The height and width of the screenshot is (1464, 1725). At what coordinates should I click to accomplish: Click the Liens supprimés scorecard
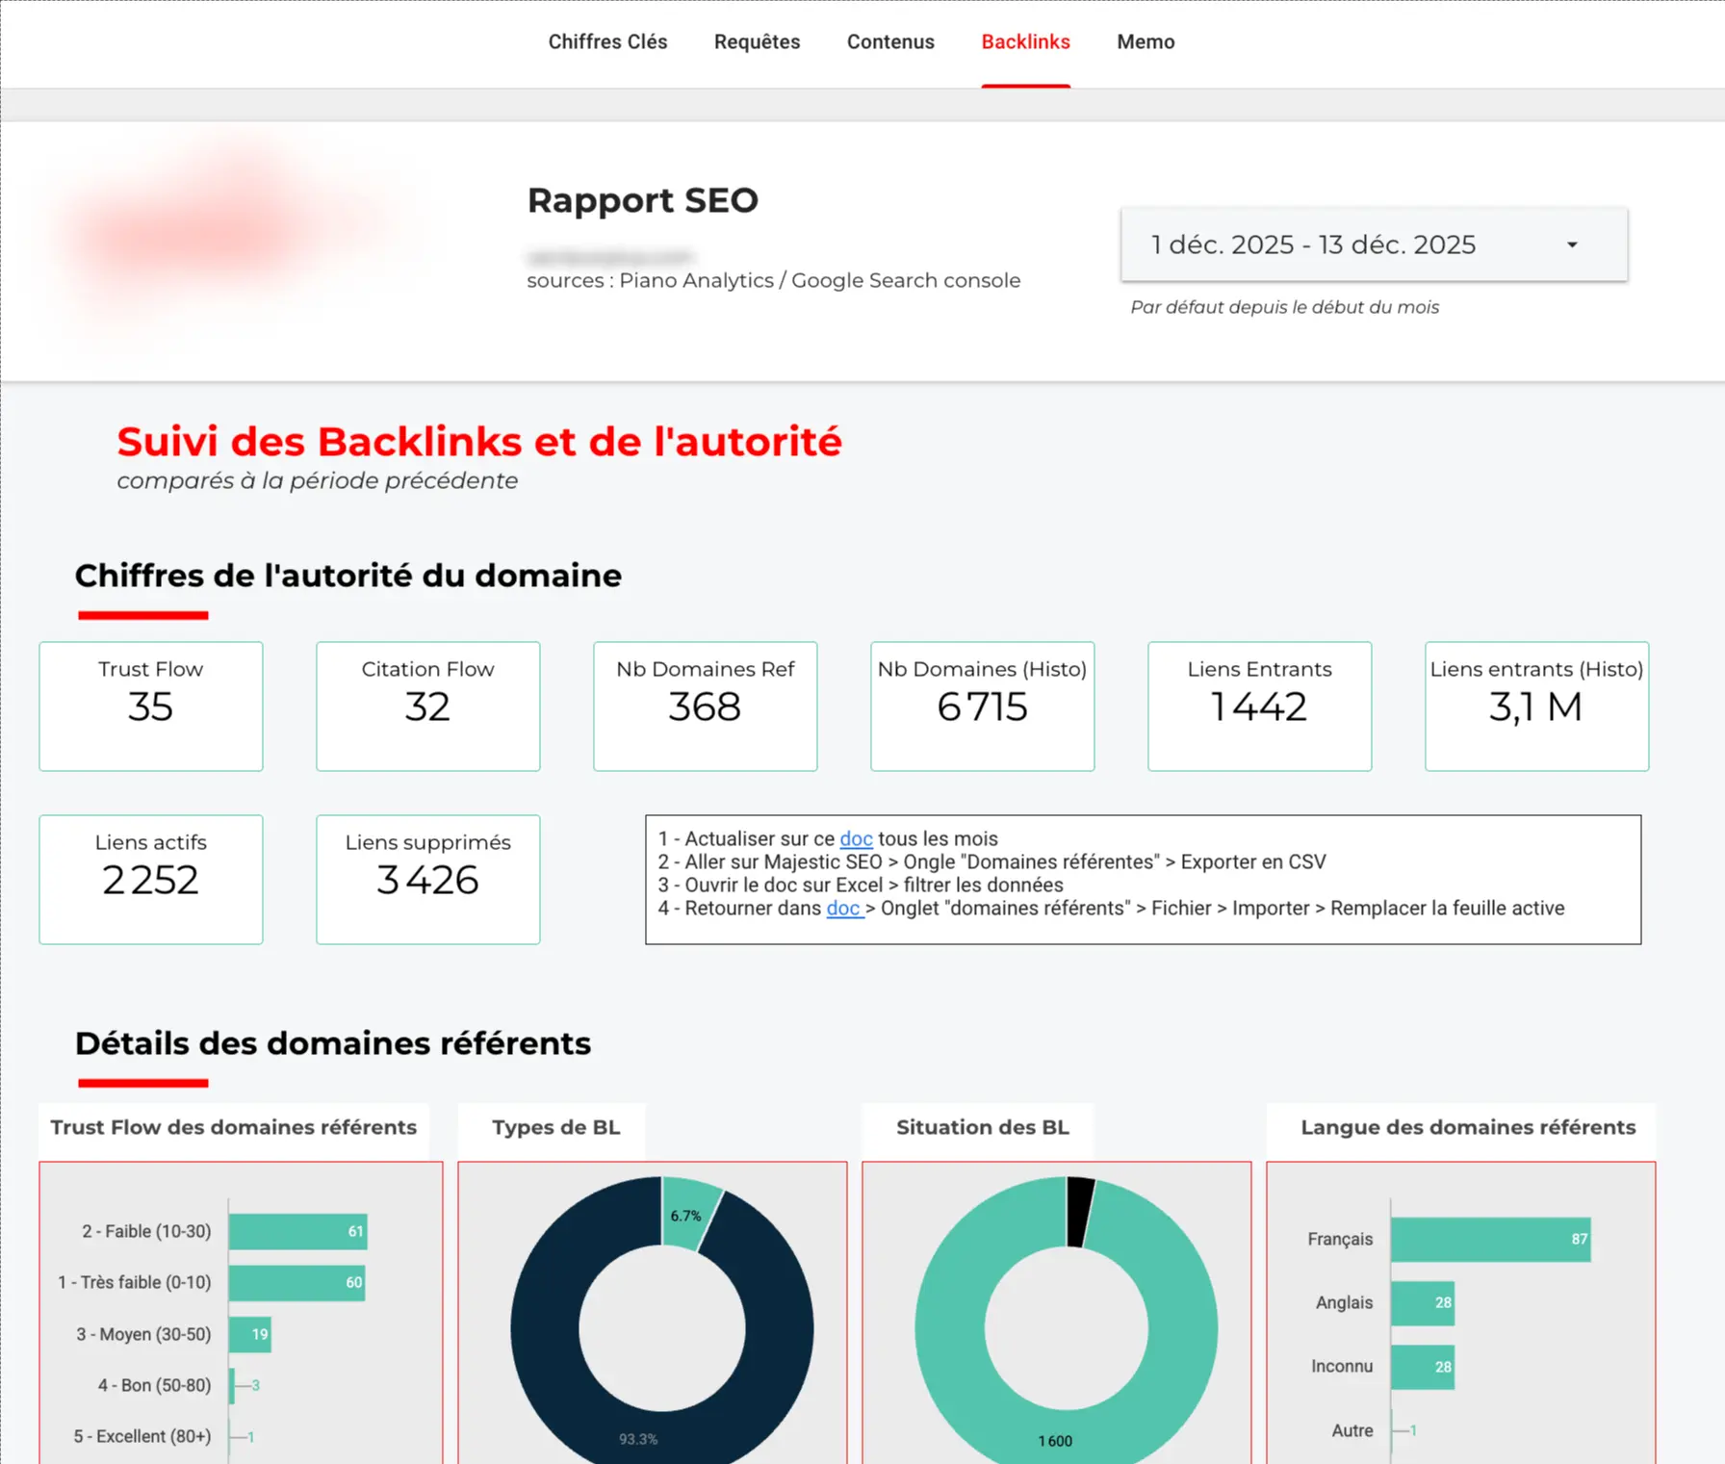(x=428, y=880)
